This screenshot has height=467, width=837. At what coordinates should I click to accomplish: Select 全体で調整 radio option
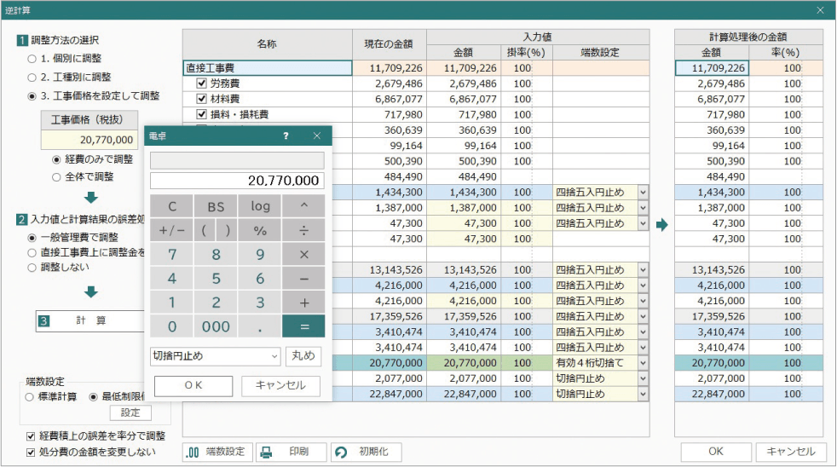click(56, 177)
